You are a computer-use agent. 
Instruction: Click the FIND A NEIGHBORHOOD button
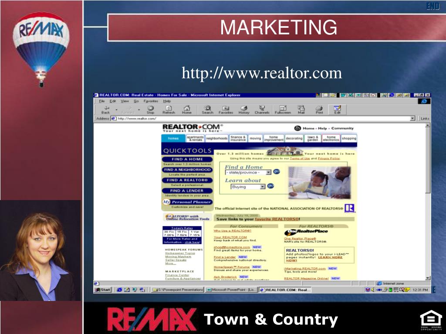pyautogui.click(x=187, y=170)
